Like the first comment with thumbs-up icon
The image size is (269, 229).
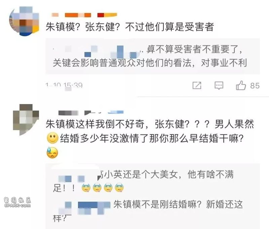241,86
